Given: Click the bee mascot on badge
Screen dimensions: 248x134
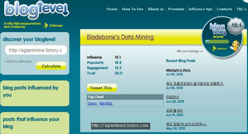Looking at the screenshot, I should pyautogui.click(x=235, y=45).
